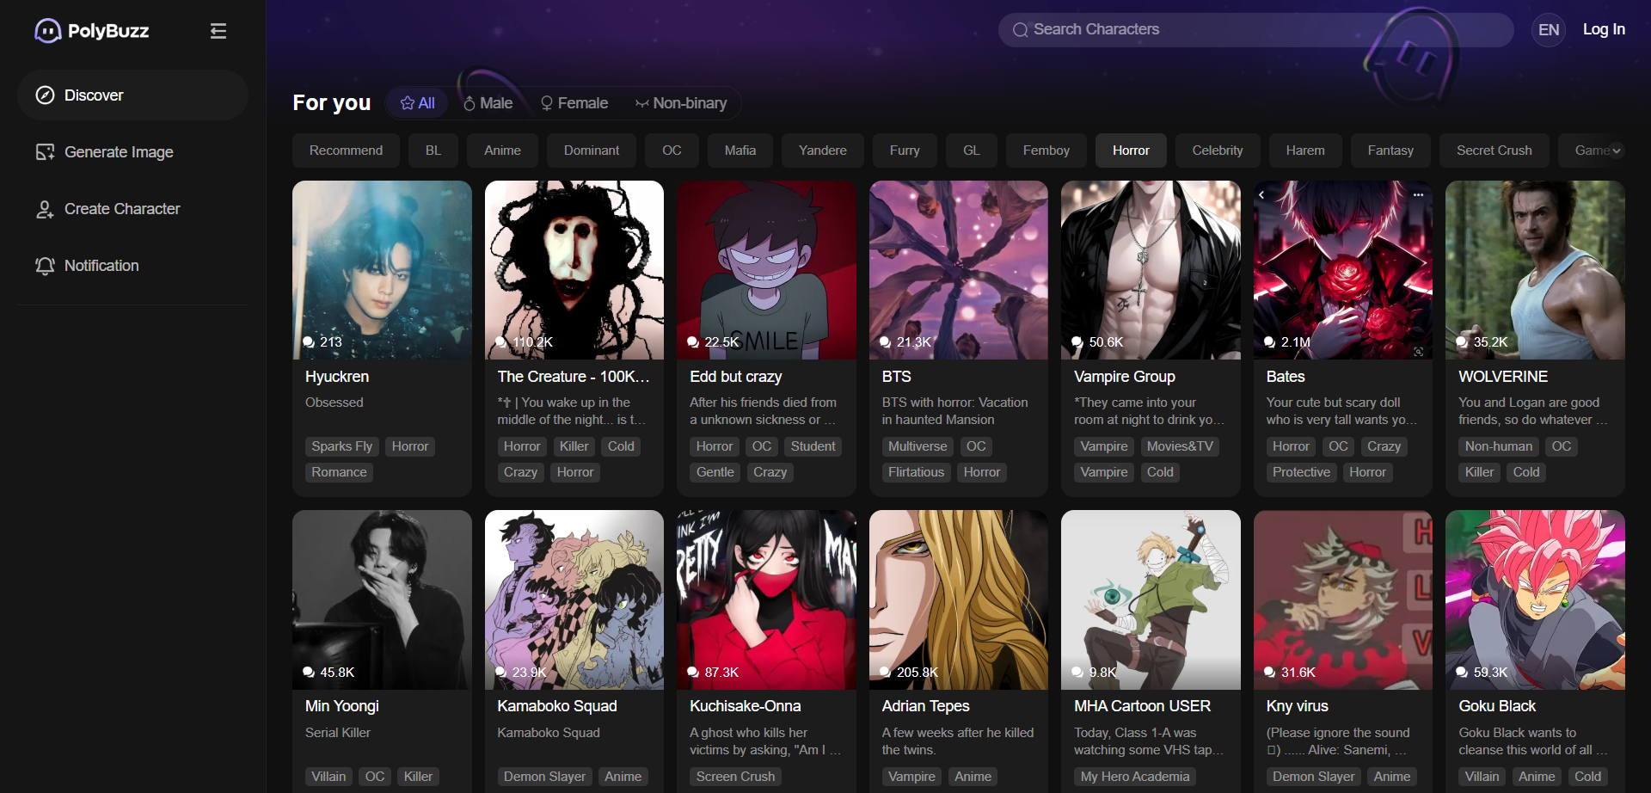
Task: Open the WOLVERINE character thumbnail
Action: pos(1535,270)
